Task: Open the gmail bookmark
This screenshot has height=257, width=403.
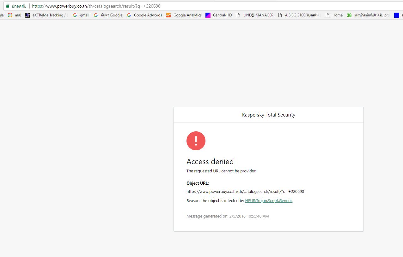Action: (81, 15)
